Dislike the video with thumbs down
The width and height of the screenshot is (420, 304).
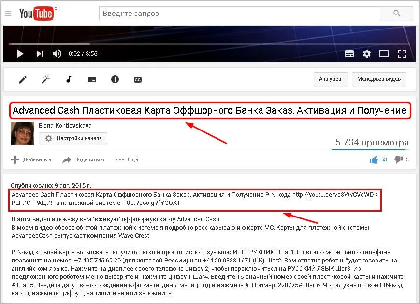pos(399,159)
